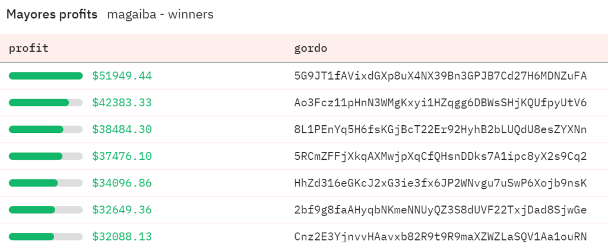Select the $37476.10 profit cell
The image size is (608, 250).
[122, 156]
